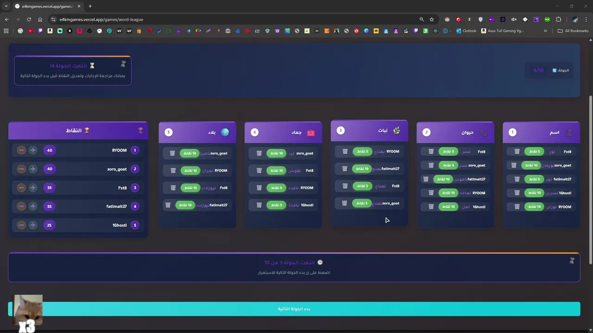Open the Extensions puzzle menu
The height and width of the screenshot is (333, 593).
(x=558, y=19)
